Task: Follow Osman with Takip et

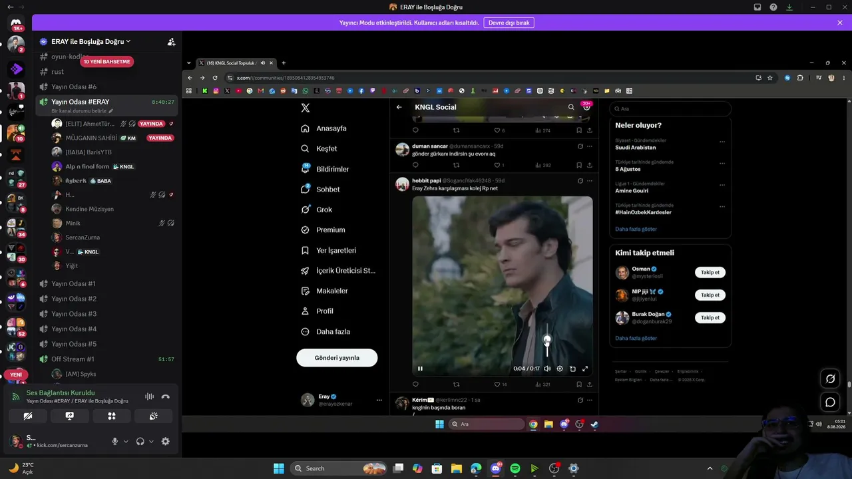Action: point(710,272)
